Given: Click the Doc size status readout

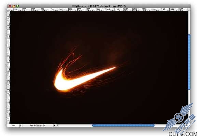Looking at the screenshot, I should tap(38, 125).
